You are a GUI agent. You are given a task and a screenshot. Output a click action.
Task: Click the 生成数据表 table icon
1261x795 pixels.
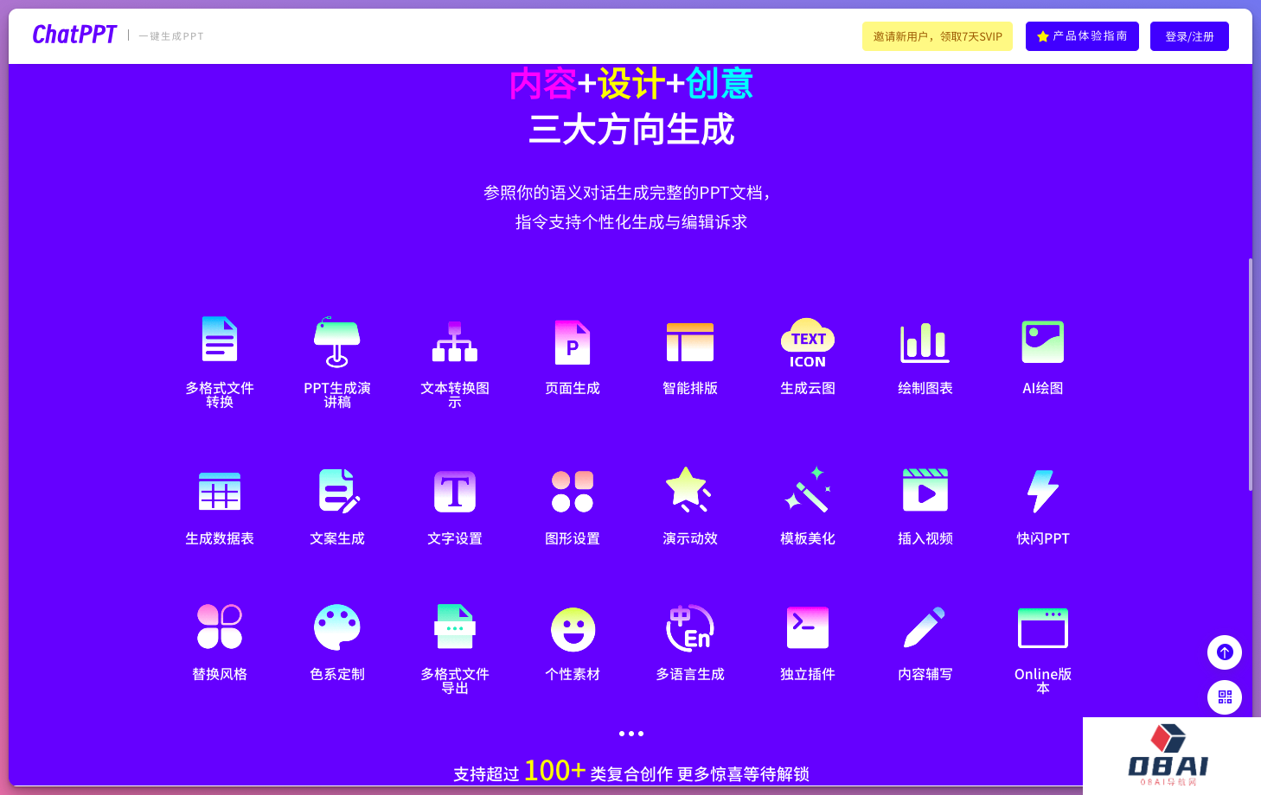[220, 492]
